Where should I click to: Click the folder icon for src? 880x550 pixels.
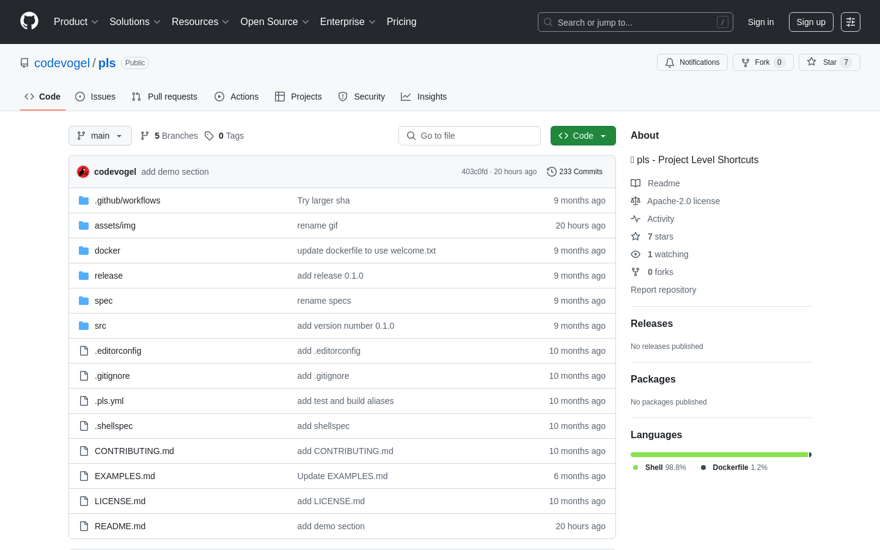pos(84,326)
